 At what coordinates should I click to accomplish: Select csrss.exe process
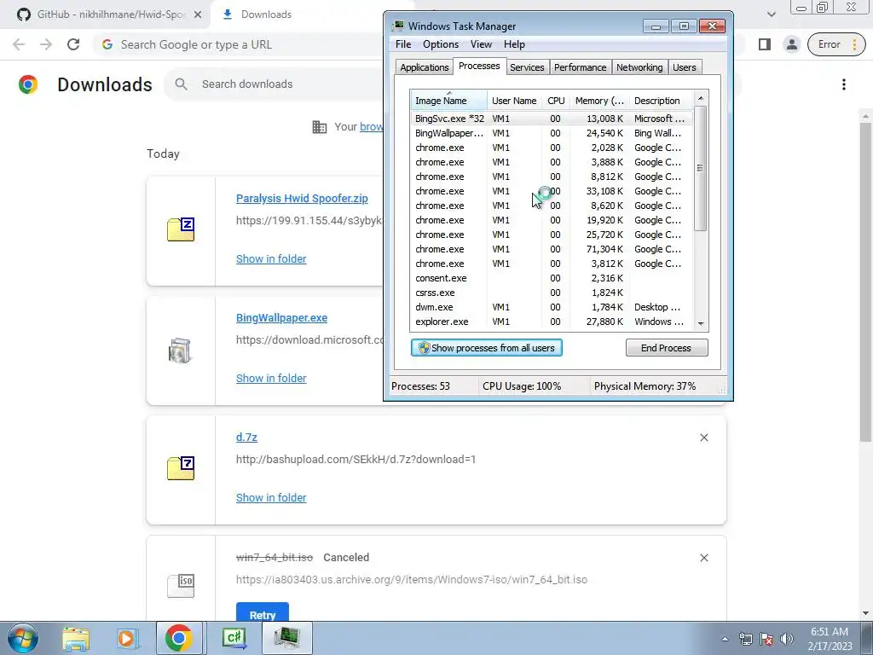click(x=552, y=293)
